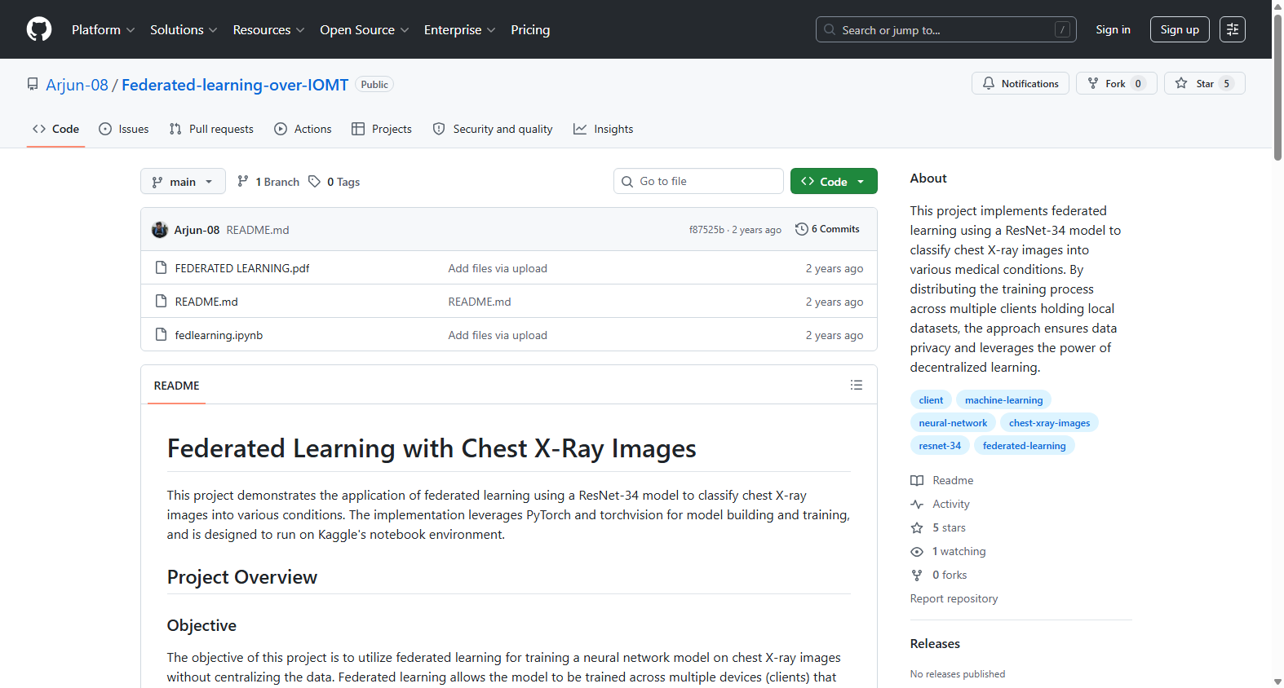Click the Pull requests icon
Image resolution: width=1284 pixels, height=688 pixels.
[x=175, y=129]
